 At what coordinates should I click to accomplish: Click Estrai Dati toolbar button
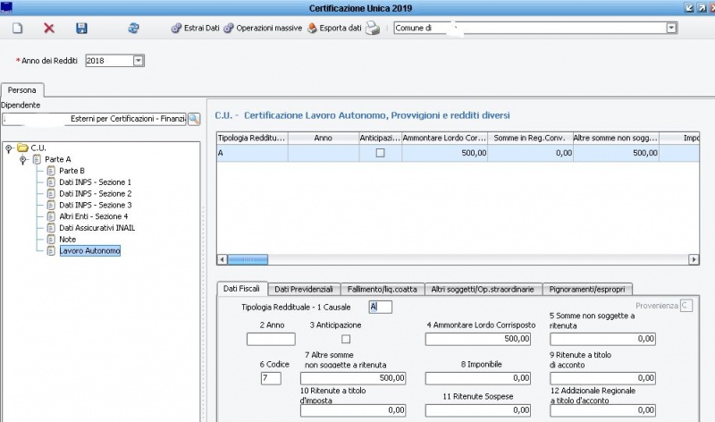pos(194,29)
